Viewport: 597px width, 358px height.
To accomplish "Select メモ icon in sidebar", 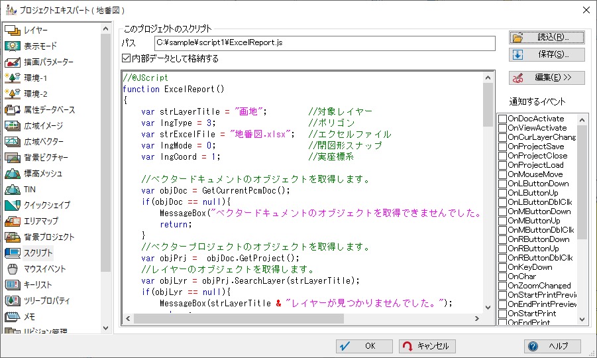I will point(13,316).
